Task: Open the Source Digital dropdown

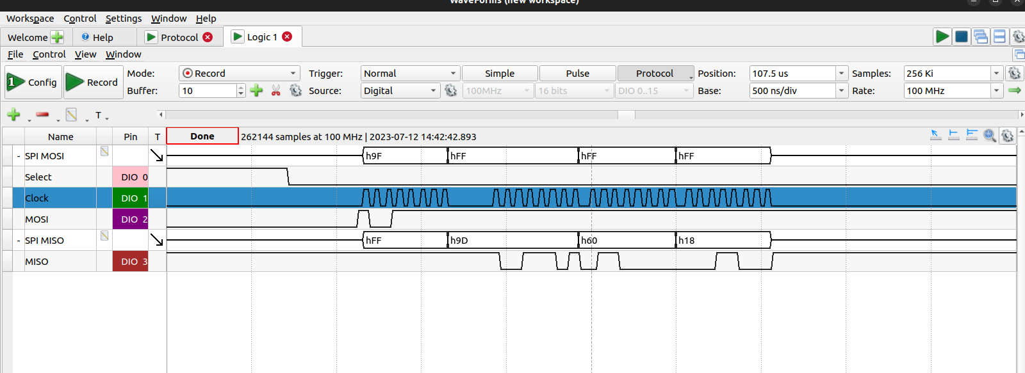Action: (x=400, y=91)
